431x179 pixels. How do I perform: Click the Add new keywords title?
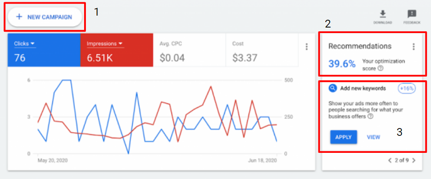pyautogui.click(x=363, y=89)
